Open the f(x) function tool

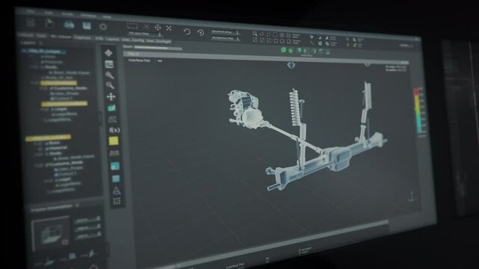pyautogui.click(x=114, y=130)
